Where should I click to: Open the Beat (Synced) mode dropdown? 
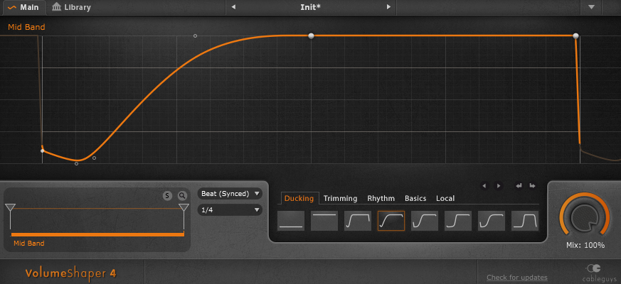point(230,194)
